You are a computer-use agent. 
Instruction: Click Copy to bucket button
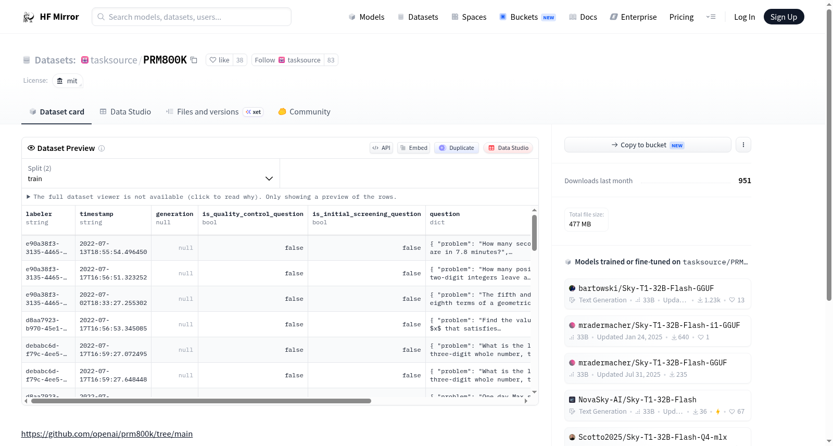[648, 145]
